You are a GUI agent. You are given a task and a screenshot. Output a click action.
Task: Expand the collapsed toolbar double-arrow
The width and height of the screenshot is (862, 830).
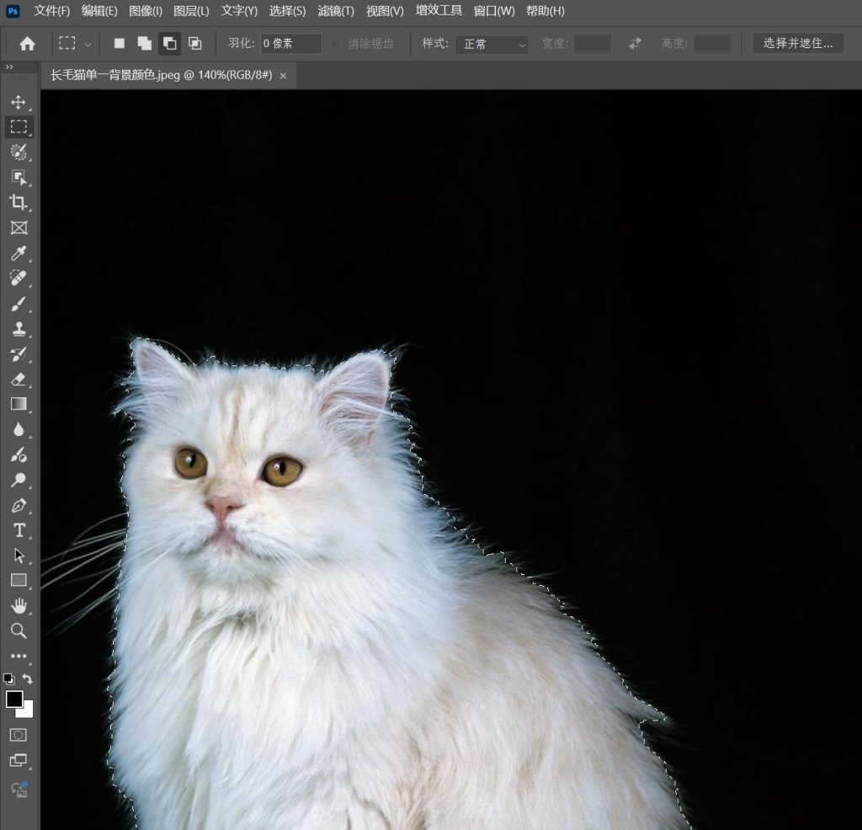[9, 67]
